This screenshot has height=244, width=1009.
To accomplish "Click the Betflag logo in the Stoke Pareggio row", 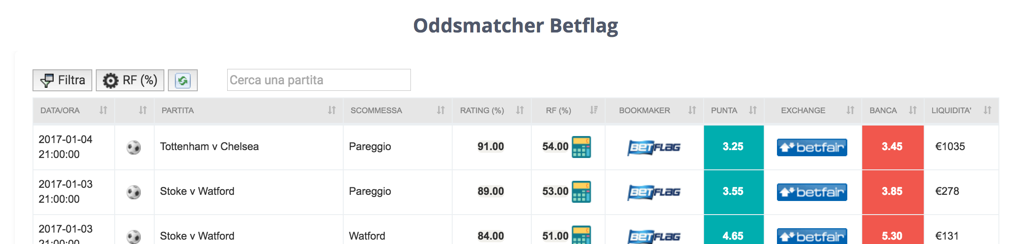I will pos(654,192).
